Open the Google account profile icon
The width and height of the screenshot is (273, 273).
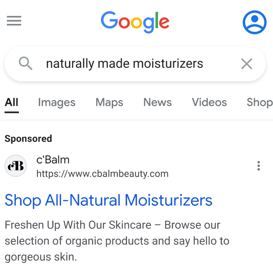(254, 22)
